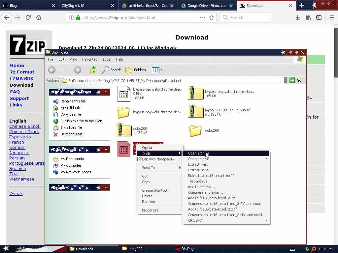Screen dimensions: 338x253
Task: Select the odbg200 zip archive icon
Action: click(123, 130)
